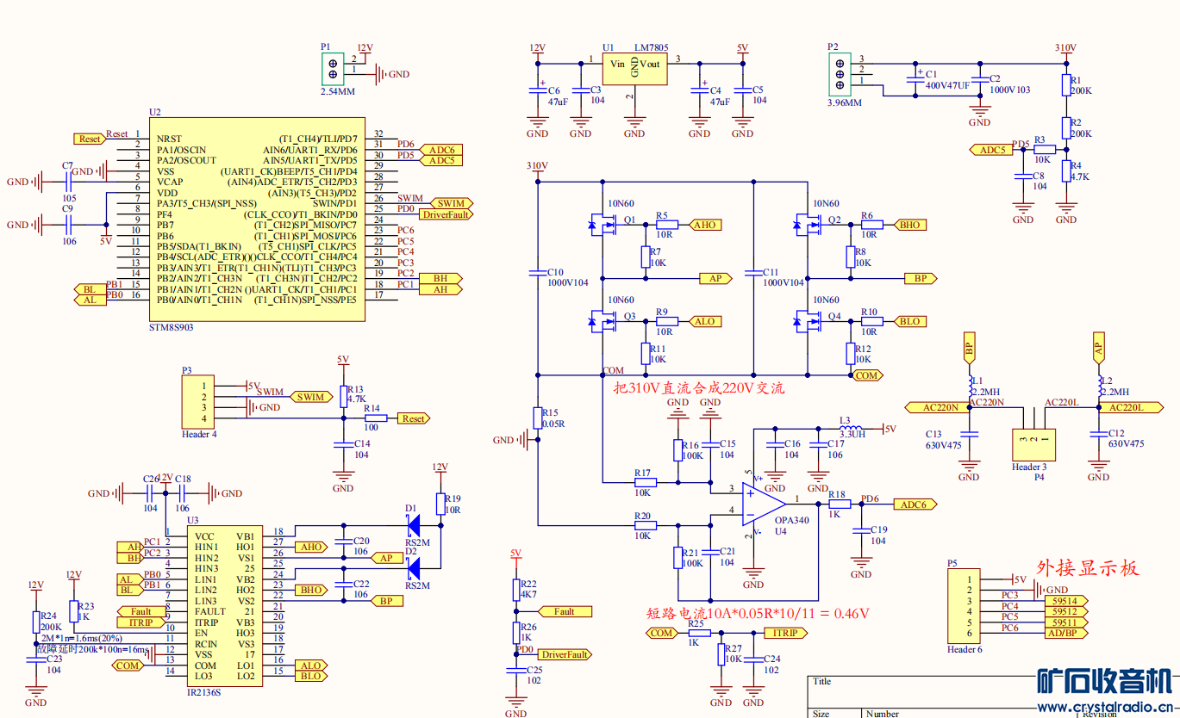Viewport: 1180px width, 718px height.
Task: Click capacitor C11 1000V104 symbol
Action: pyautogui.click(x=753, y=273)
